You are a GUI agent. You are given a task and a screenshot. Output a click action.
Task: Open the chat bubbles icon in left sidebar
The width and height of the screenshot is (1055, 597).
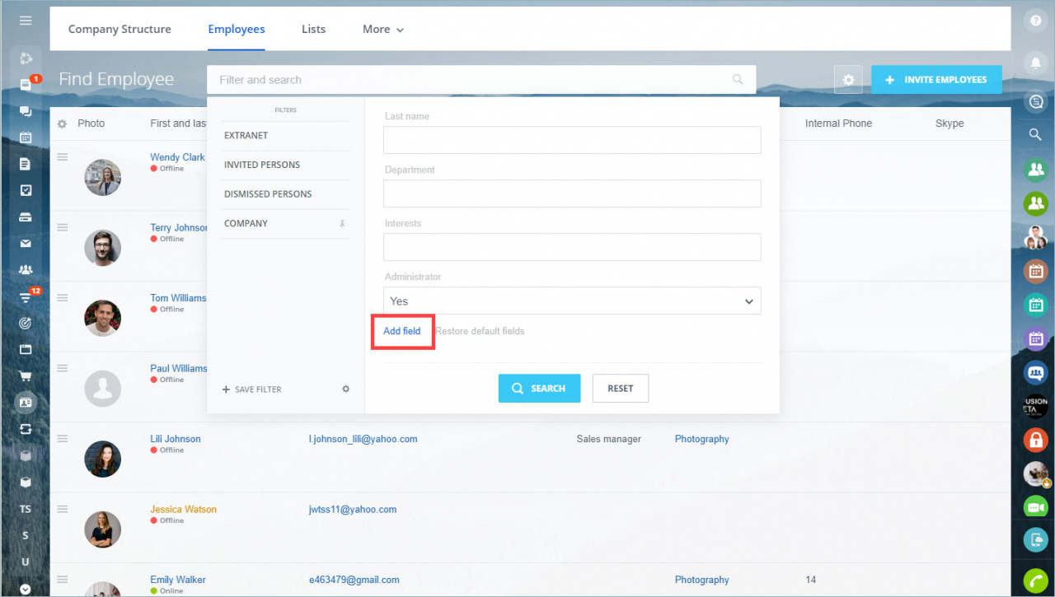[x=26, y=111]
